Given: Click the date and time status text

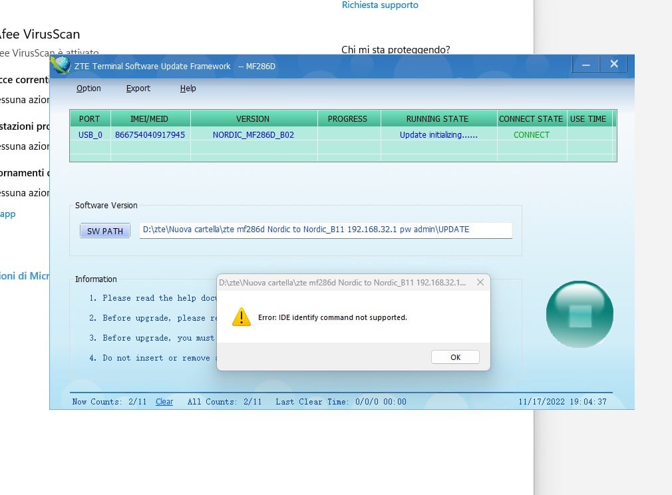Looking at the screenshot, I should tap(562, 402).
